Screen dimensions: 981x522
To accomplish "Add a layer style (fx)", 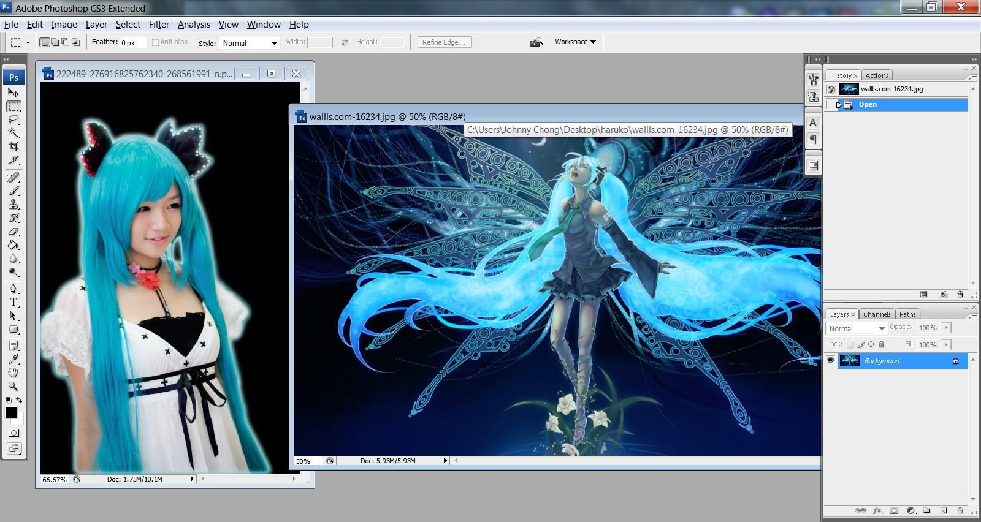I will tap(877, 510).
